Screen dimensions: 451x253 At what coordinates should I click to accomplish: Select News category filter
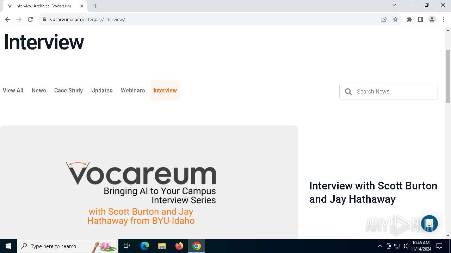39,90
